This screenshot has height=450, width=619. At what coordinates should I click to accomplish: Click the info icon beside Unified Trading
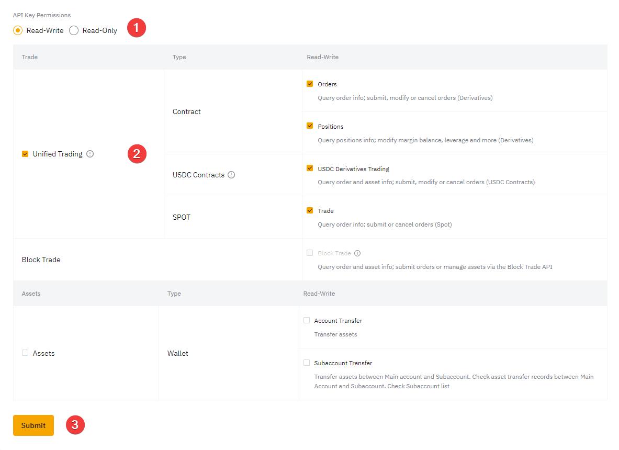(x=90, y=154)
